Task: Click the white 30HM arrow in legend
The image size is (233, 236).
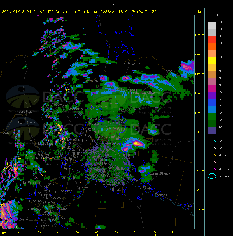Action: (x=212, y=148)
